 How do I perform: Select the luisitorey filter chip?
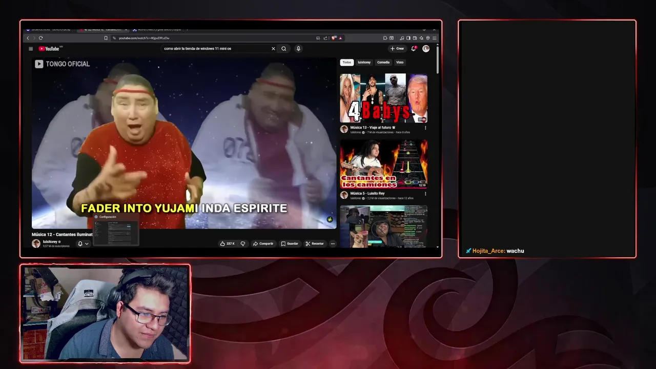[x=364, y=63]
